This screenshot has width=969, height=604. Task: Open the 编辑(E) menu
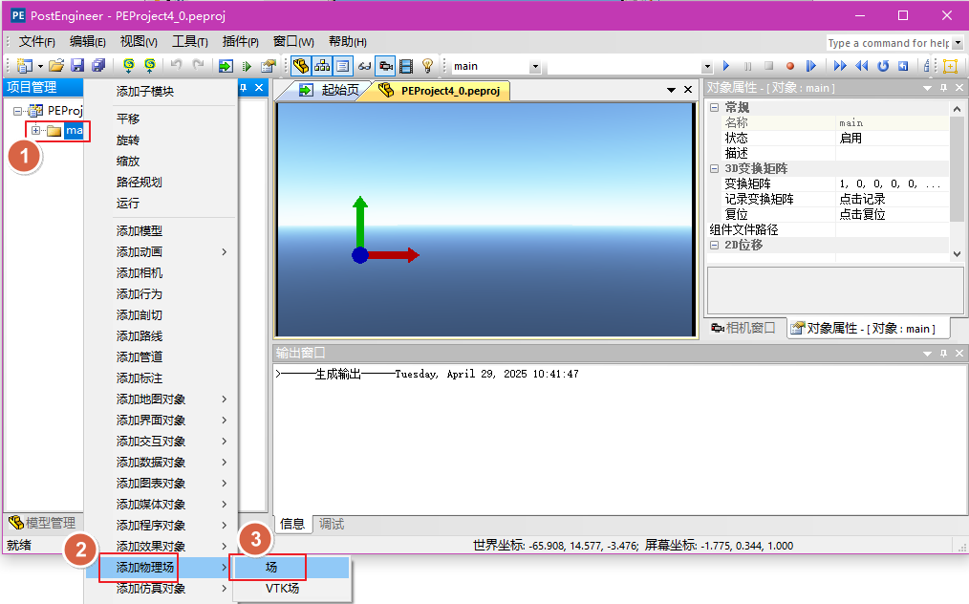(x=87, y=41)
